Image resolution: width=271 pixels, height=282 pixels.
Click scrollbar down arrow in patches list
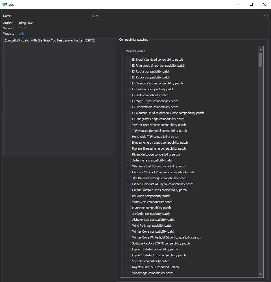[261, 274]
